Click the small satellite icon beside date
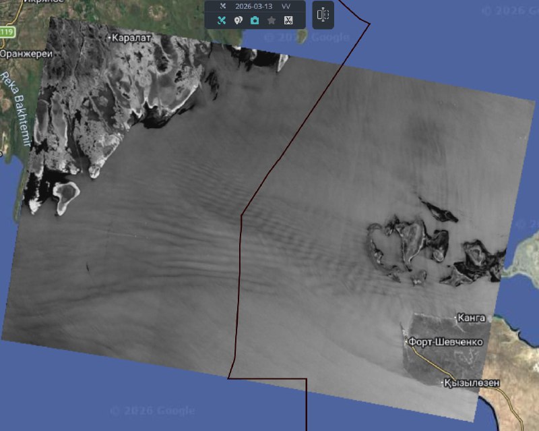 pyautogui.click(x=222, y=6)
